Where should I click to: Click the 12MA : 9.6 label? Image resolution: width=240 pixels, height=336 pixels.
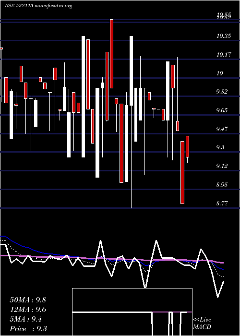(28, 310)
